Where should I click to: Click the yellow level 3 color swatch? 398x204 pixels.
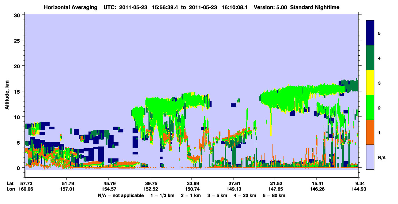click(370, 83)
